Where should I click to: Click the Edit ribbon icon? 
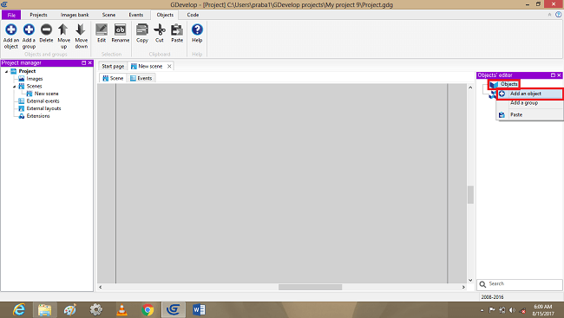coord(102,29)
